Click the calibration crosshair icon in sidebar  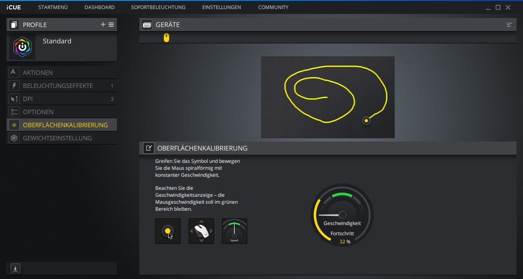[x=14, y=125]
